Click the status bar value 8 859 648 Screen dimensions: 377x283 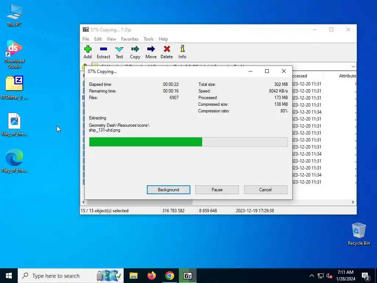tap(208, 210)
